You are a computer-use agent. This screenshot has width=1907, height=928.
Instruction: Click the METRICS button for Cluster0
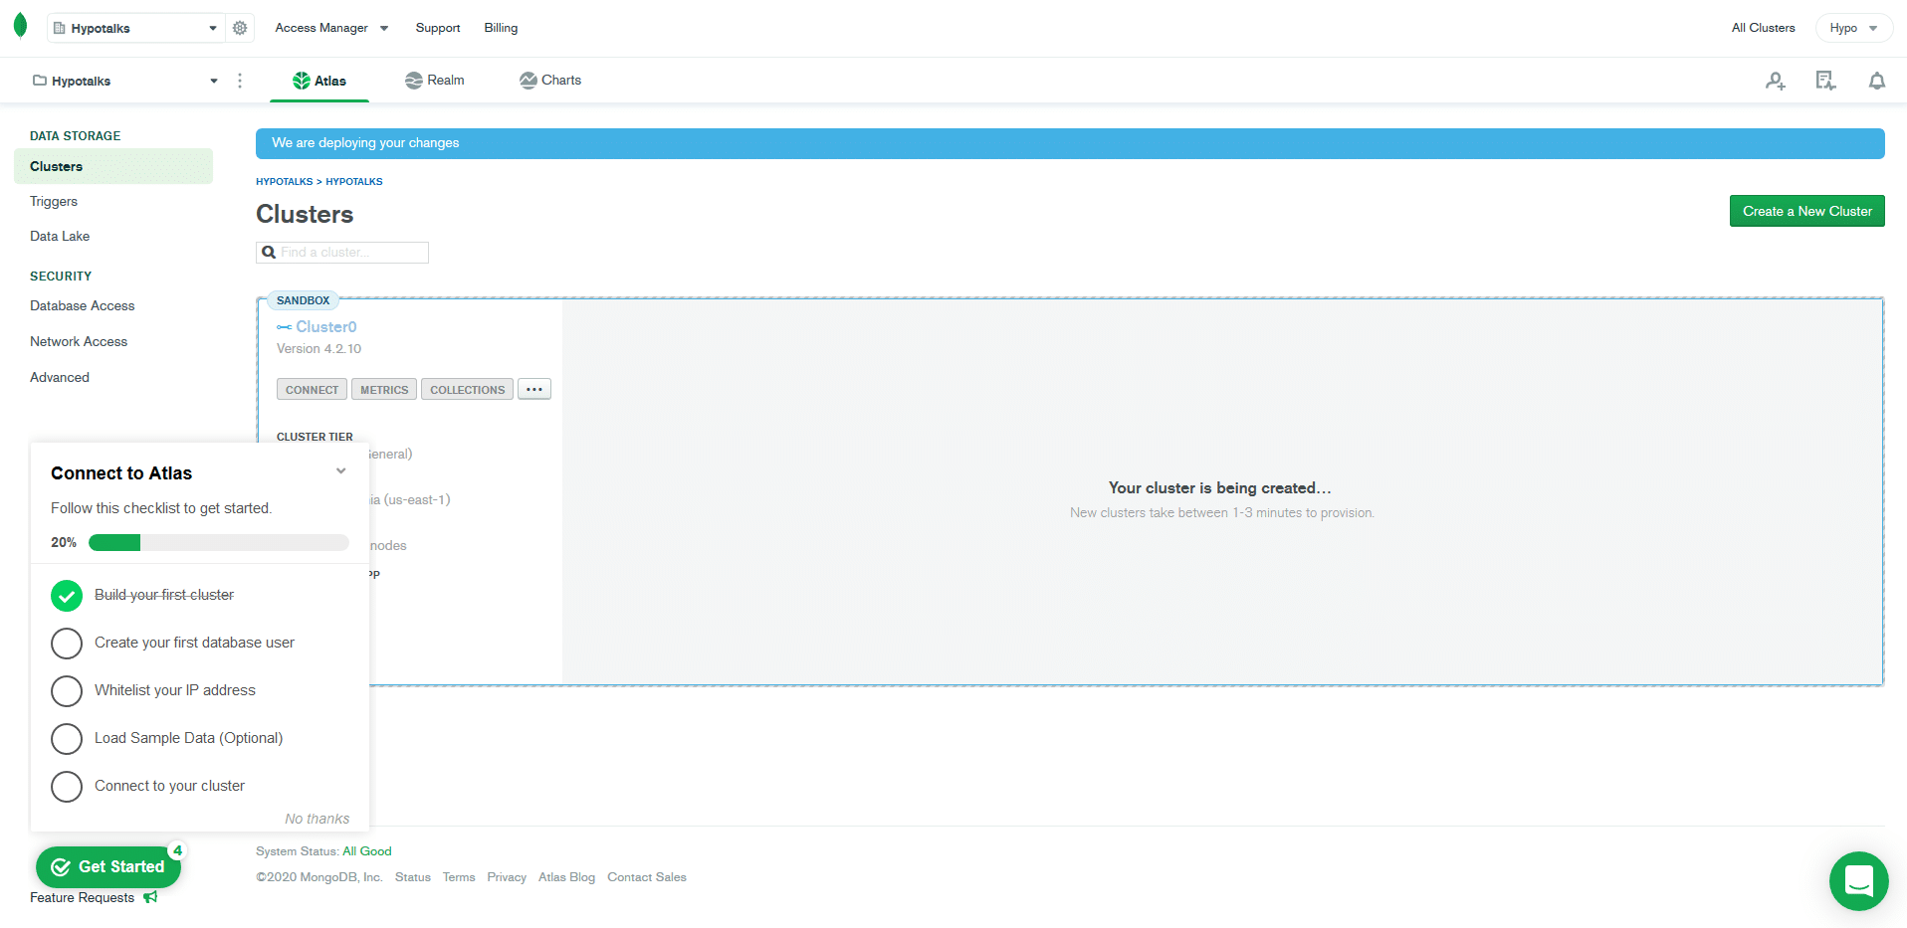coord(384,389)
